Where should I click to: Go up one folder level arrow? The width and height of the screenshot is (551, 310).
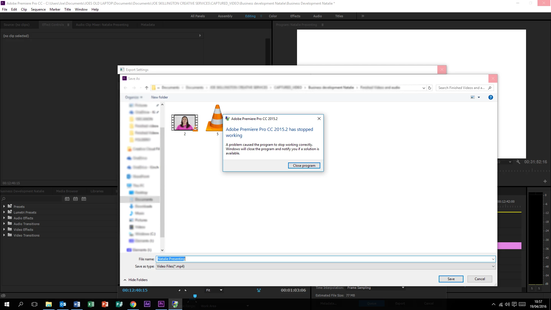click(147, 88)
